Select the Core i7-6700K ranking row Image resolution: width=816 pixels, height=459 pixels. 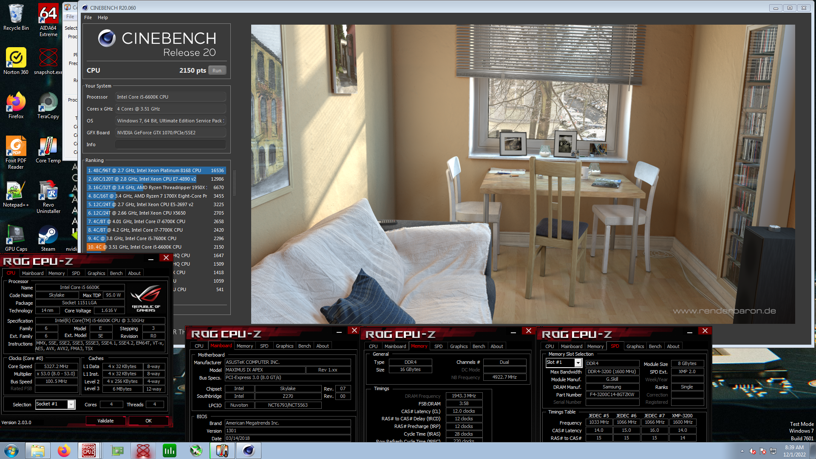156,221
